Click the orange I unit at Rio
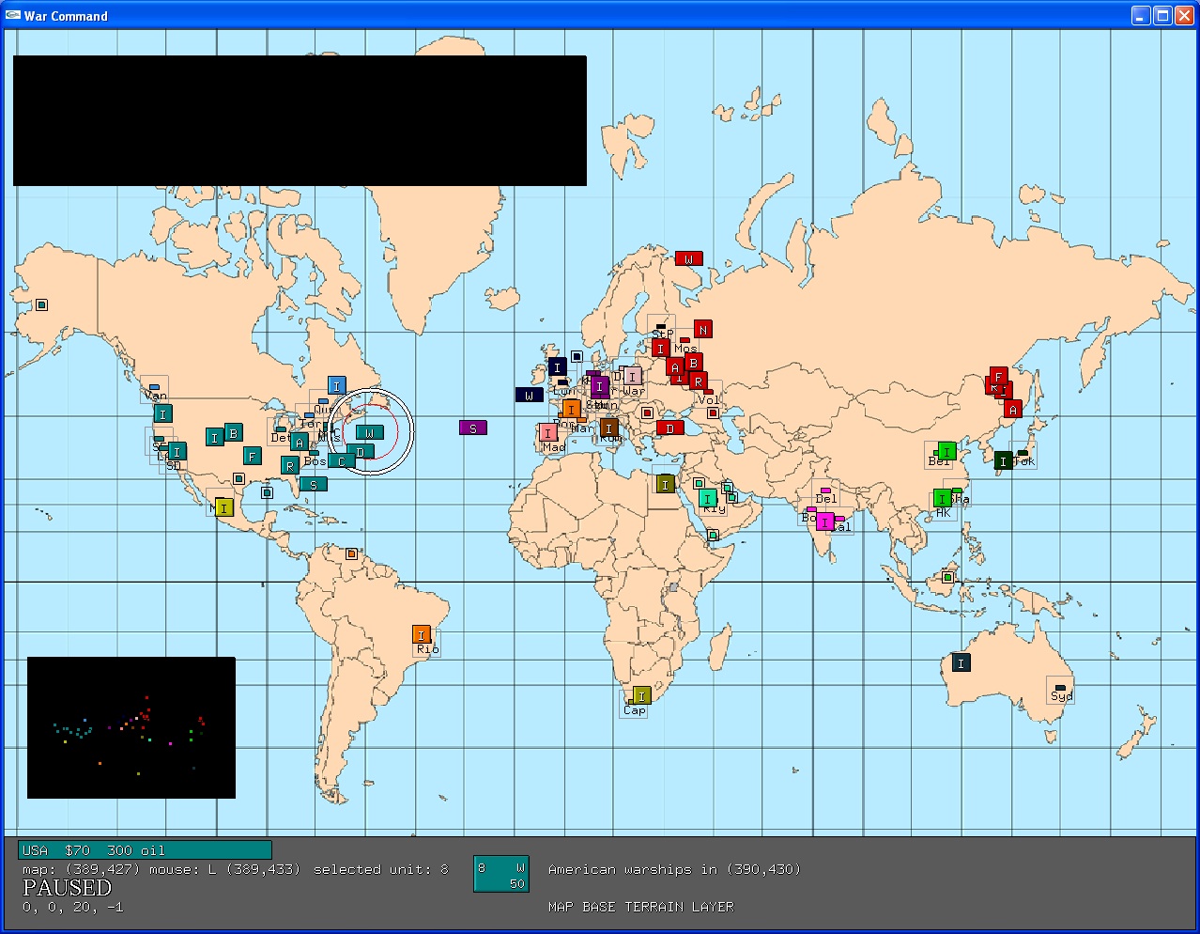Viewport: 1200px width, 934px height. (x=422, y=635)
